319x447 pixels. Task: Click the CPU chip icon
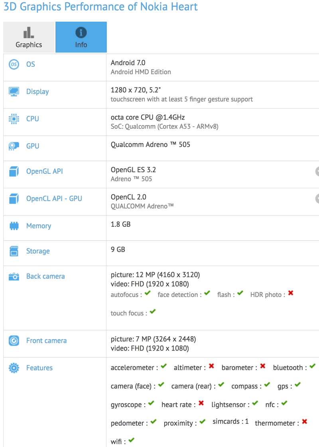pyautogui.click(x=14, y=119)
